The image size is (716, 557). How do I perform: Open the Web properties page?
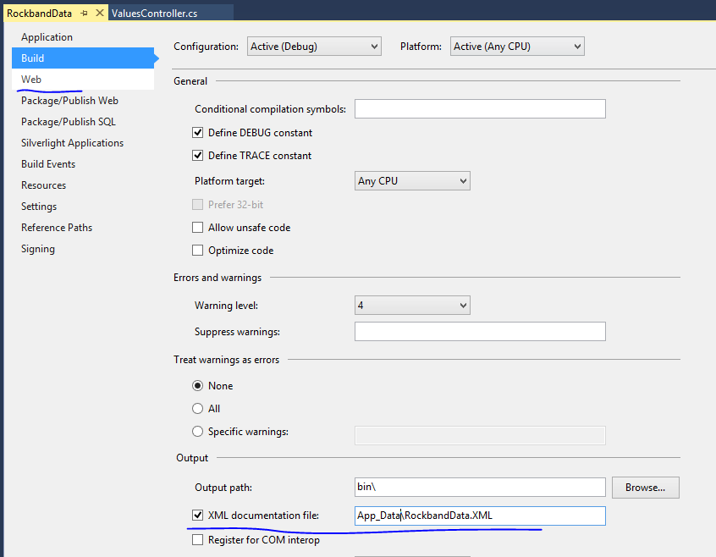pos(31,80)
